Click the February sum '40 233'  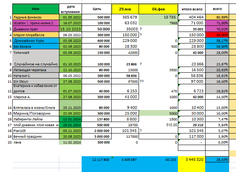coord(158,160)
